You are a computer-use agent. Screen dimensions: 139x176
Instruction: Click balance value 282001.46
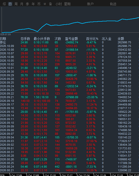click(125, 54)
